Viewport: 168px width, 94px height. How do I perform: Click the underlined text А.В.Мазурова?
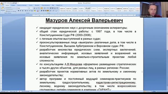tap(73, 64)
